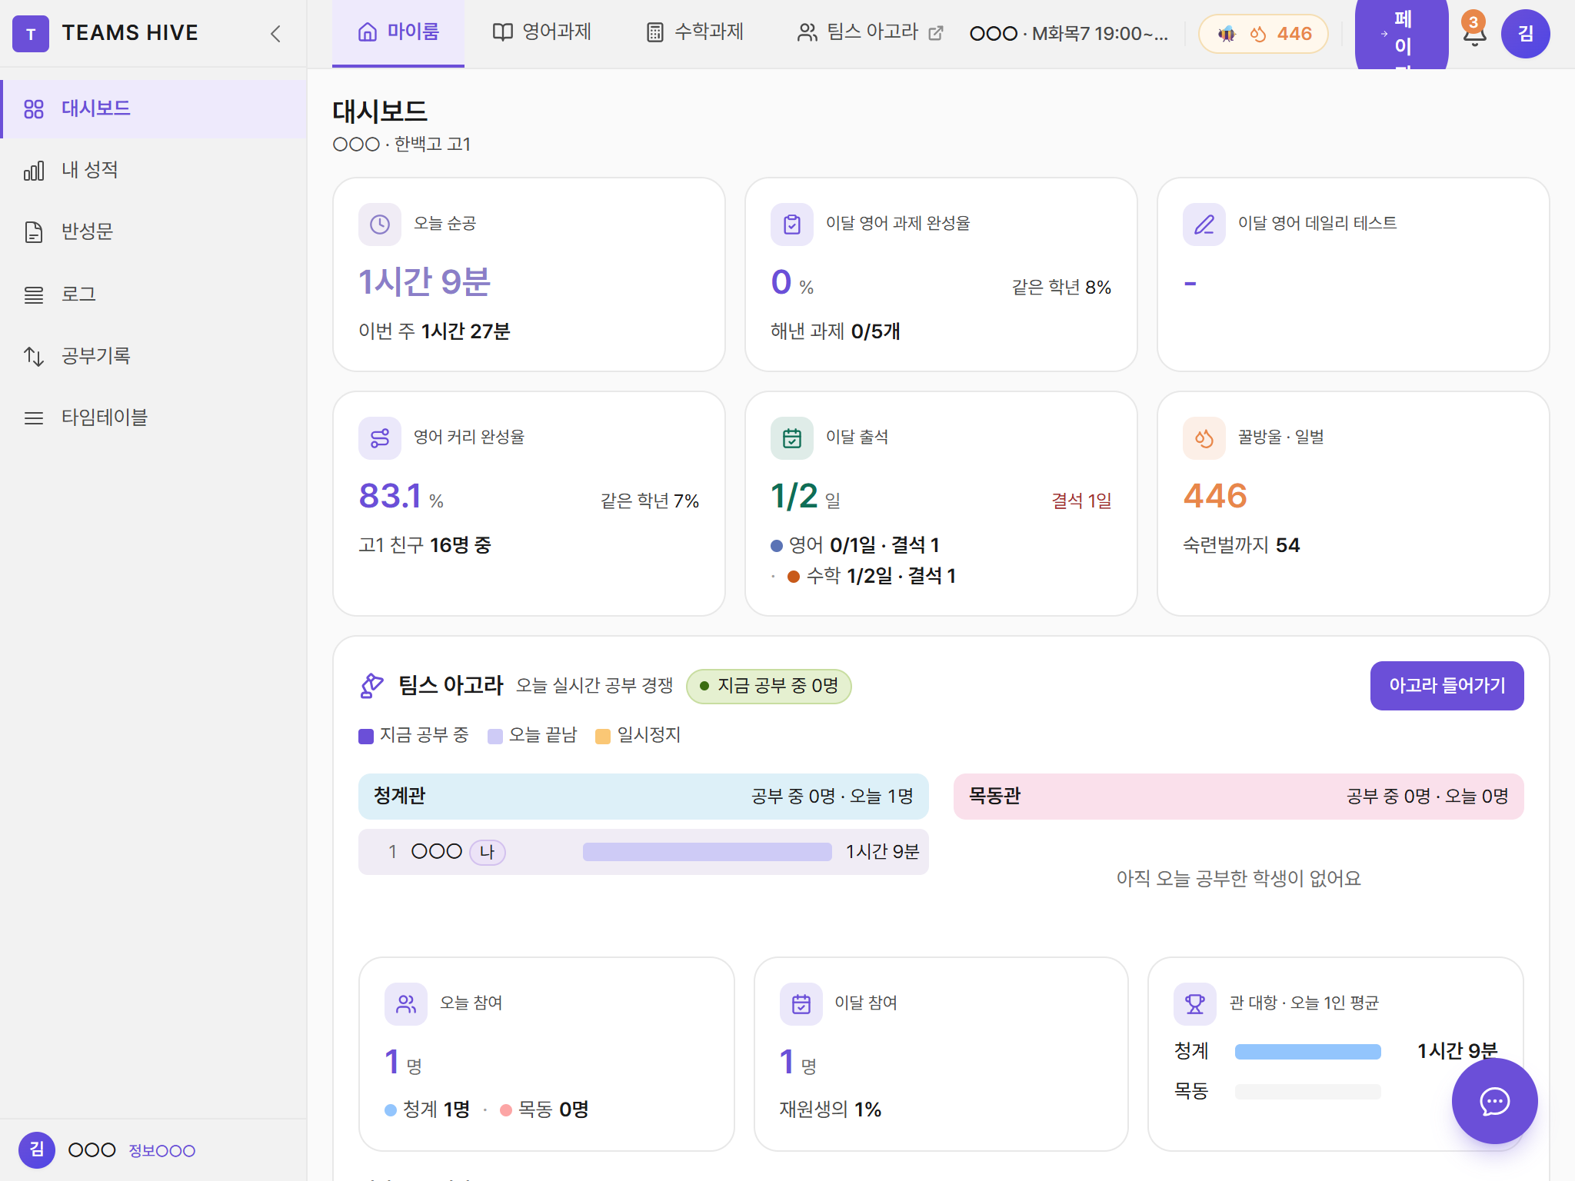The height and width of the screenshot is (1181, 1575).
Task: Open 공부기록 in the sidebar
Action: point(154,356)
